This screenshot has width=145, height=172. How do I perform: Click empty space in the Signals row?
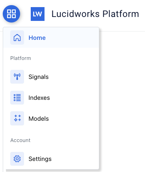pyautogui.click(x=74, y=77)
